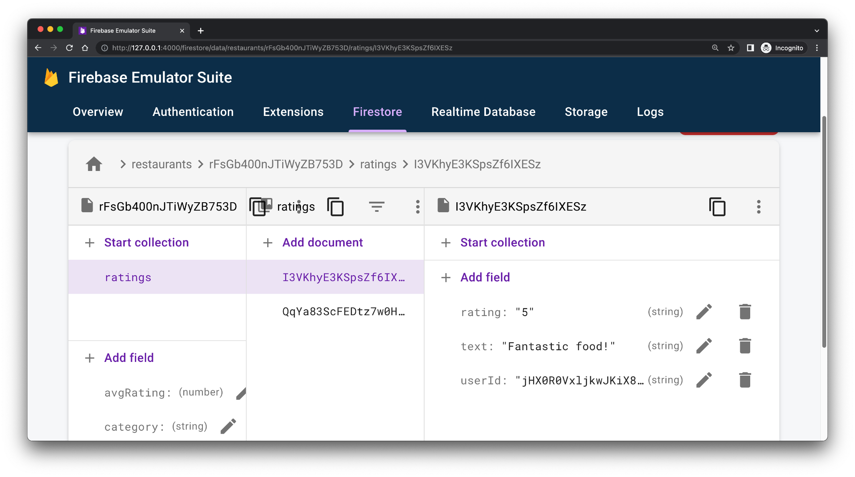Click delete icon for rating field
The width and height of the screenshot is (855, 477).
[x=744, y=311]
